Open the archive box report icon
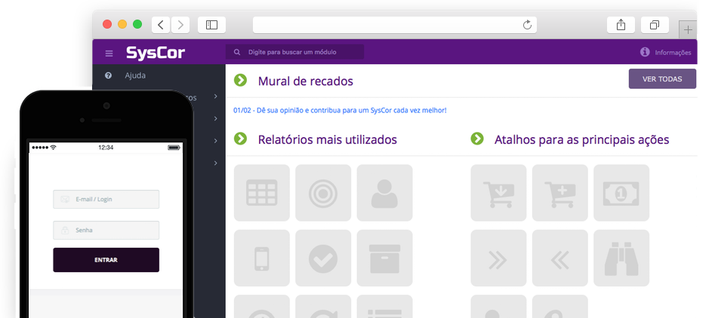 click(x=384, y=258)
